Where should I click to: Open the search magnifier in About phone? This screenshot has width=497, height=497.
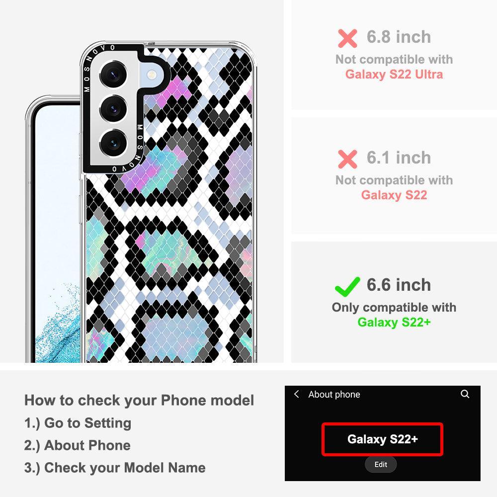(465, 394)
